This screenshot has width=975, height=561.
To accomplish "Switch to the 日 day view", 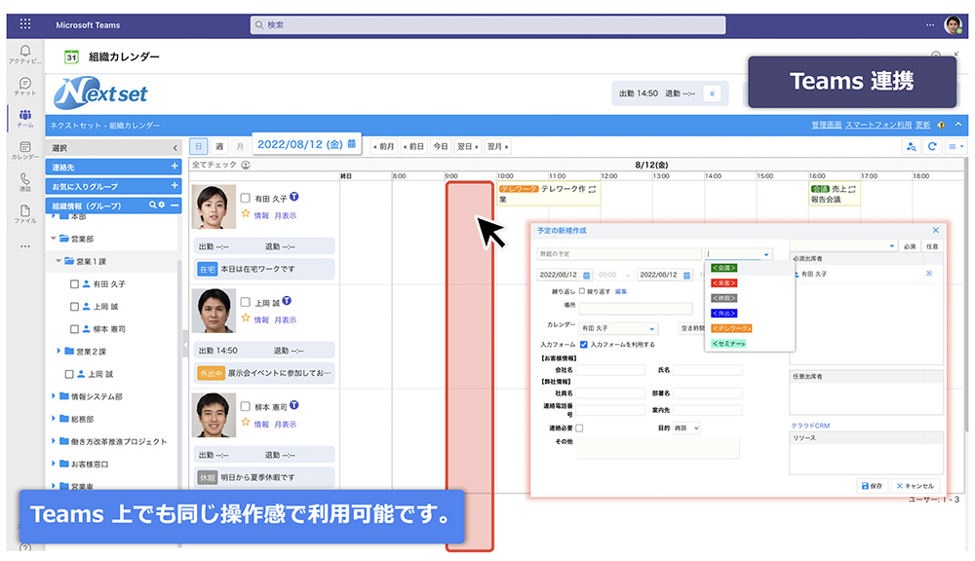I will point(198,146).
